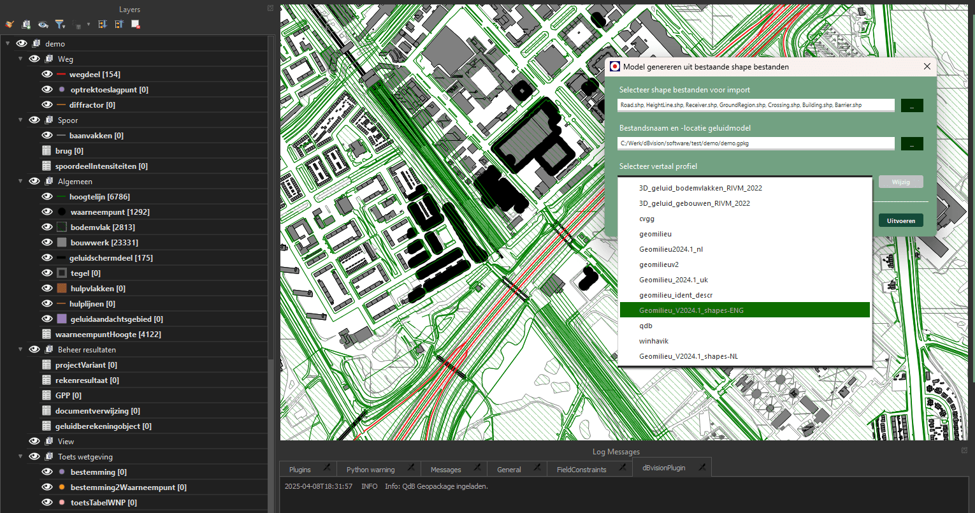Open the Manage Map Themes eye icon
This screenshot has width=975, height=513.
pos(43,24)
